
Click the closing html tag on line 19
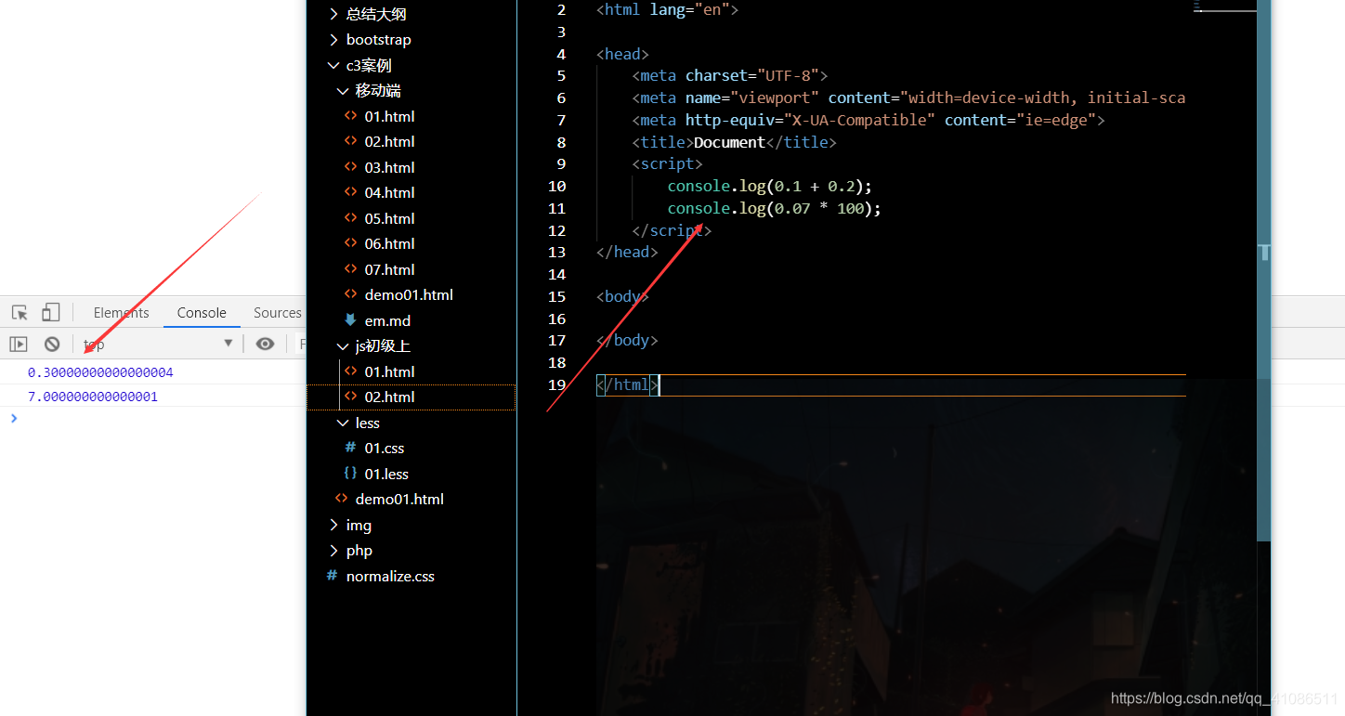[627, 384]
